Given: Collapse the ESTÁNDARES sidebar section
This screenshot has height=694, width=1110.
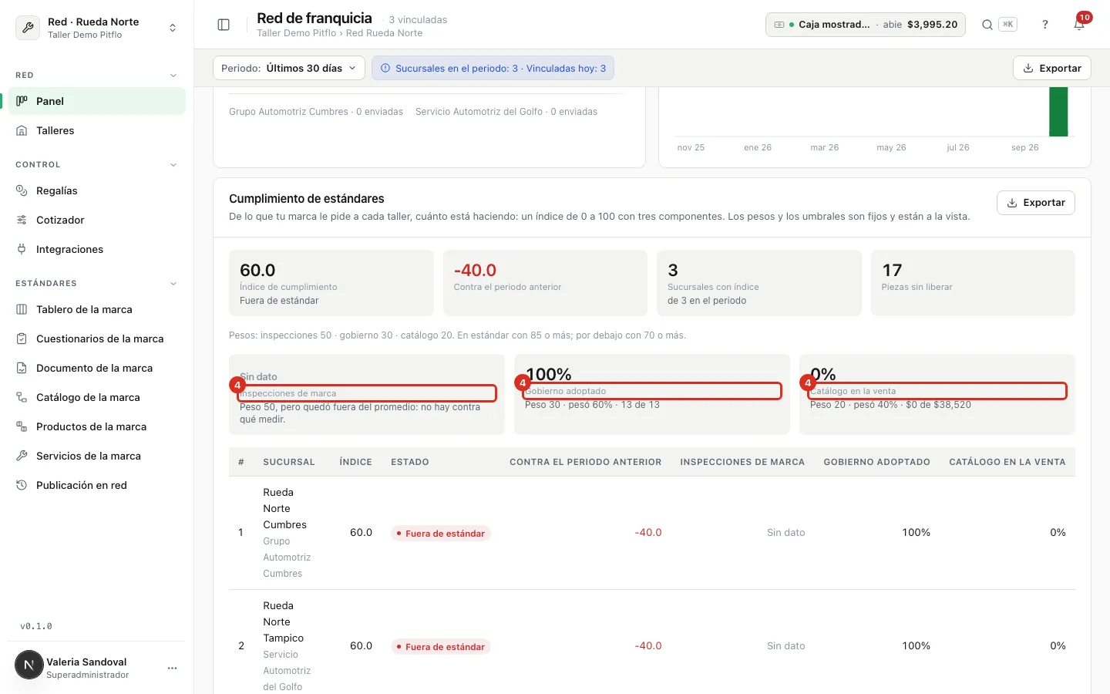Looking at the screenshot, I should pyautogui.click(x=173, y=284).
